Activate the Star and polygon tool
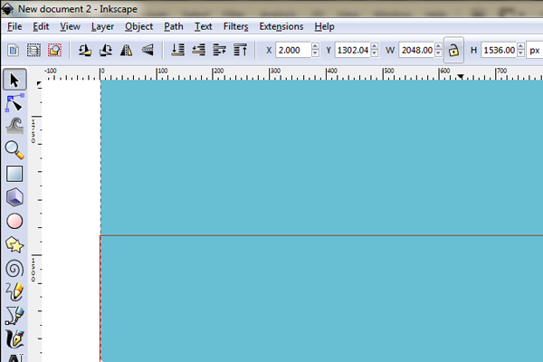The image size is (543, 362). tap(14, 244)
